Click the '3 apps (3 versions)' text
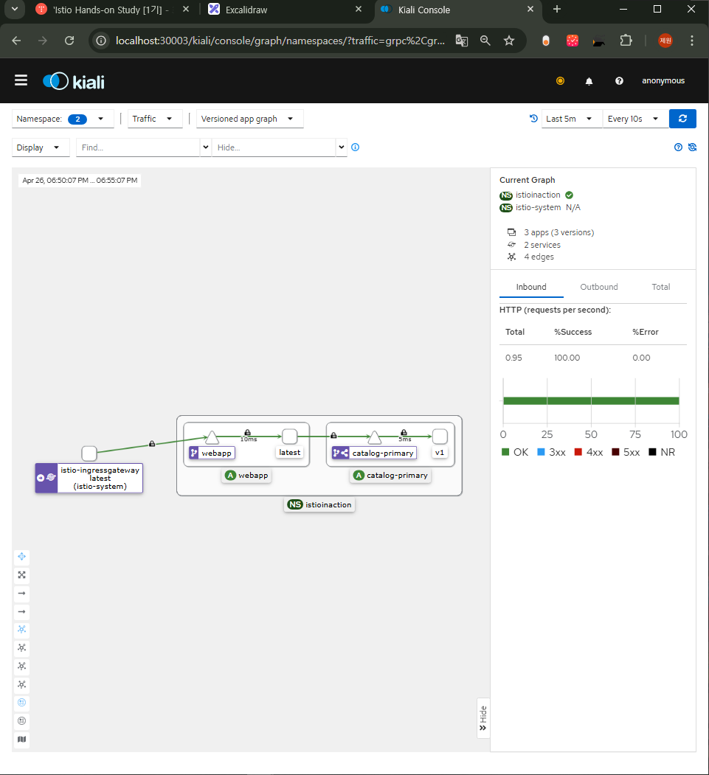The width and height of the screenshot is (709, 775). coord(558,232)
